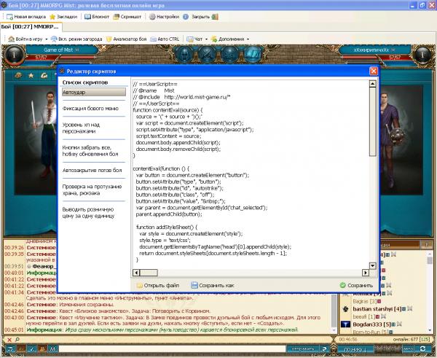The width and height of the screenshot is (437, 358).
Task: Select Фиксация бового меню script
Action: [94, 109]
